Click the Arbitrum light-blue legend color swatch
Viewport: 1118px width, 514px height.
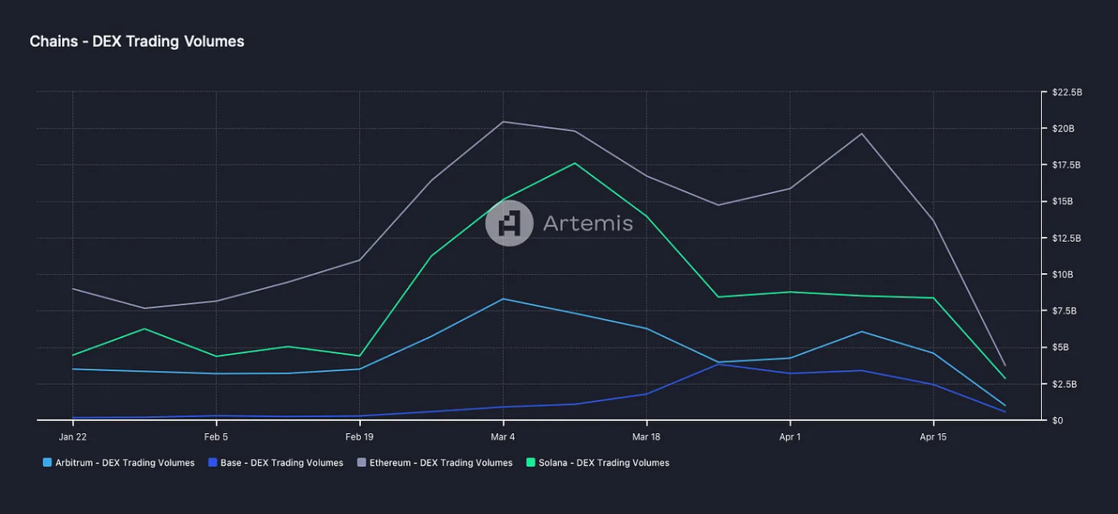47,463
